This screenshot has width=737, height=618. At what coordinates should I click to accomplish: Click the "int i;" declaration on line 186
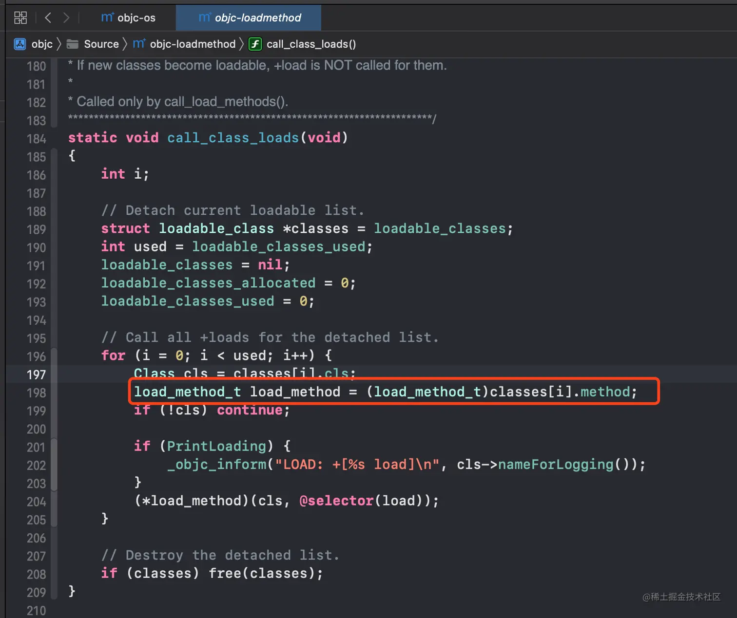(125, 174)
